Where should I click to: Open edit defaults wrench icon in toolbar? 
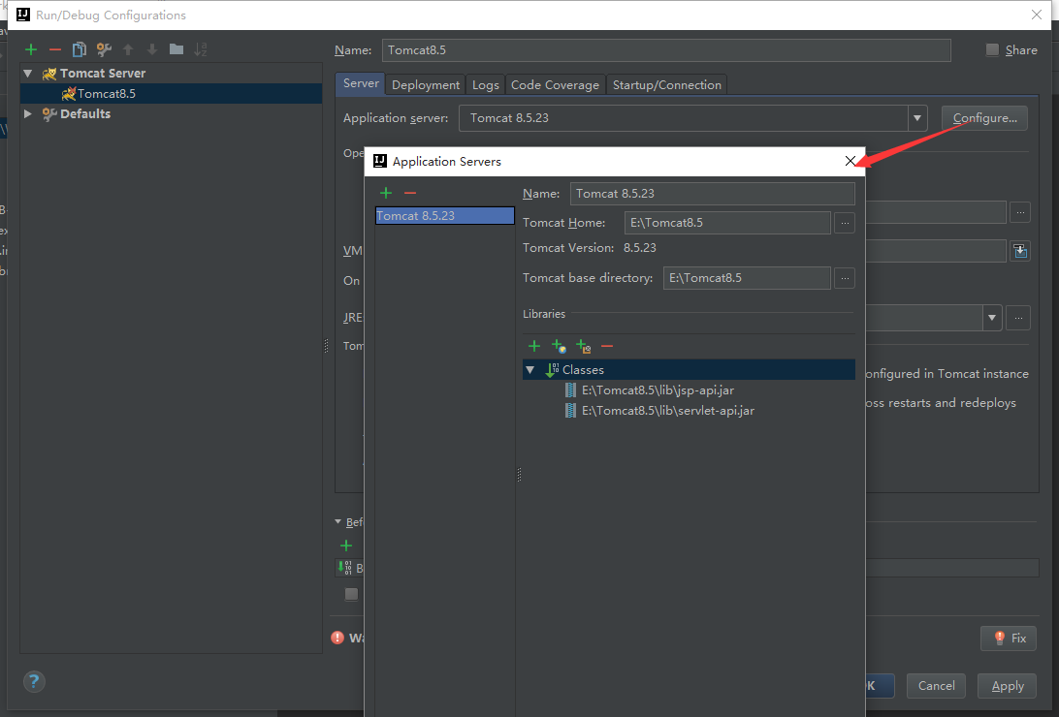coord(104,49)
